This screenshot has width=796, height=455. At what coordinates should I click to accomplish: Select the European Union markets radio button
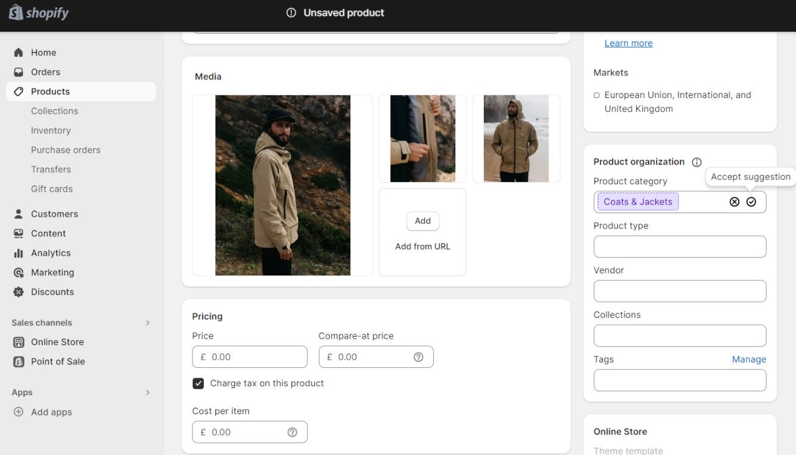click(596, 95)
